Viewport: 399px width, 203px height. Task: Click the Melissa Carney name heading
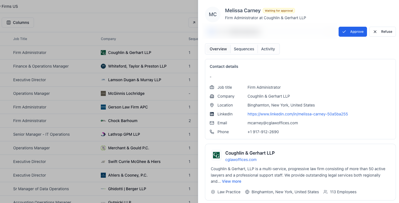[x=243, y=11]
